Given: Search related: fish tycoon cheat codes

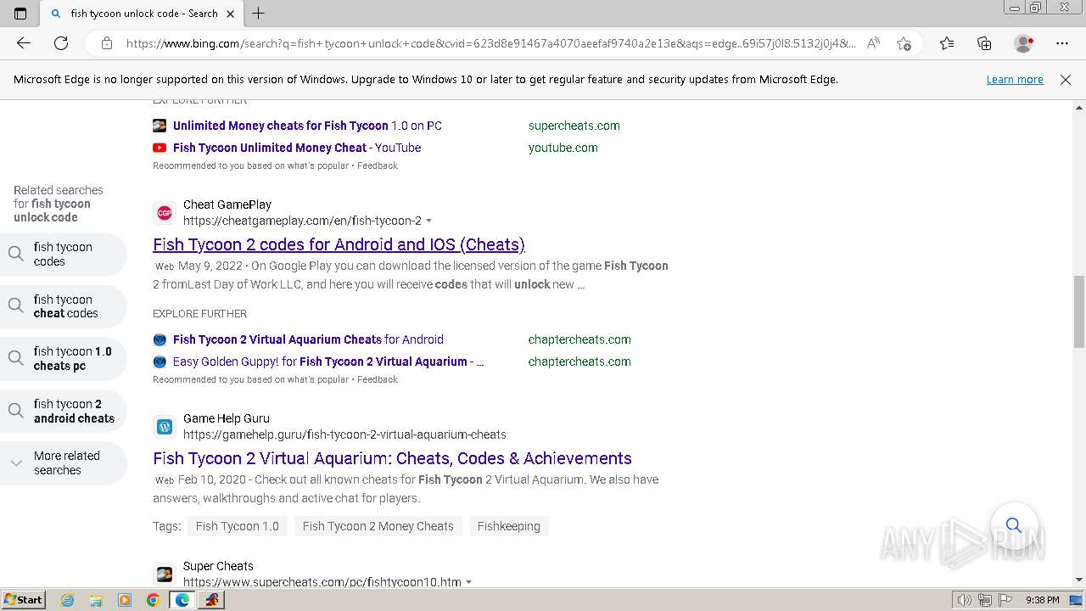Looking at the screenshot, I should [64, 306].
